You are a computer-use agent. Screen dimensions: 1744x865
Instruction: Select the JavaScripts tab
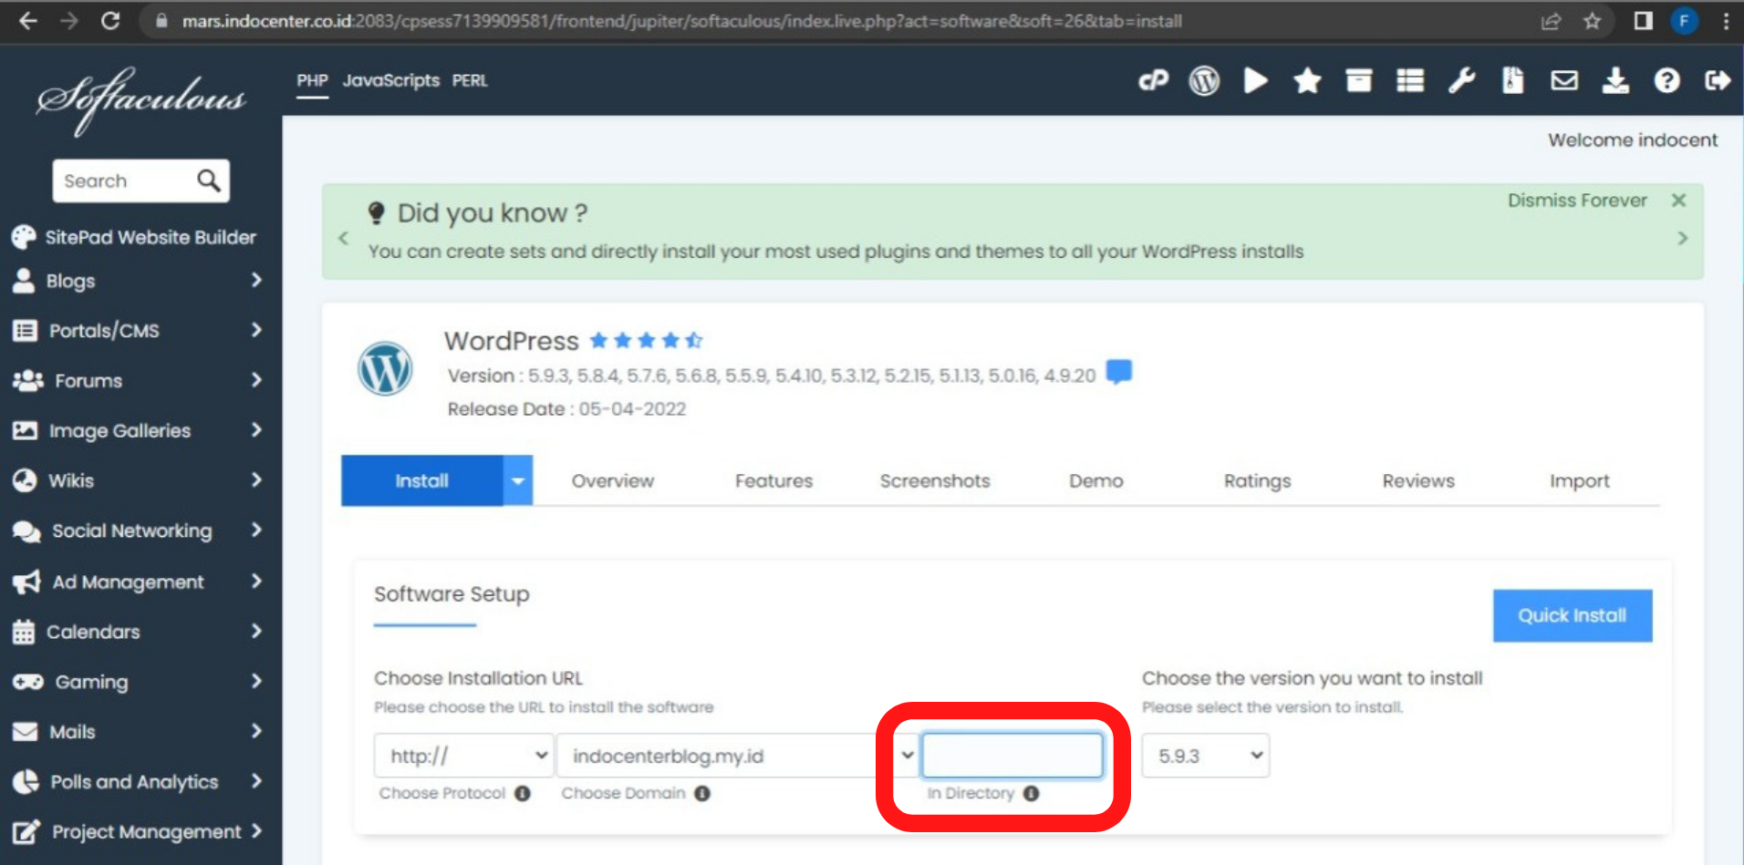click(x=391, y=81)
